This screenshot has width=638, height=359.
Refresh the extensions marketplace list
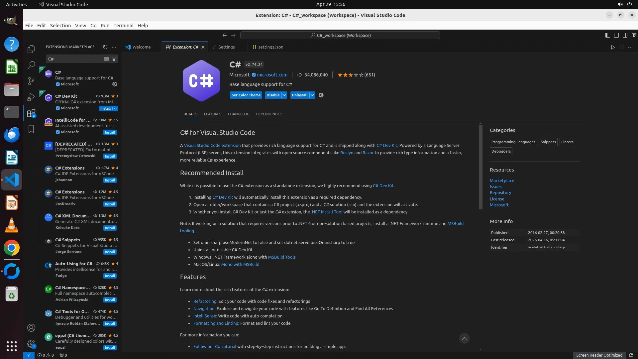click(105, 47)
